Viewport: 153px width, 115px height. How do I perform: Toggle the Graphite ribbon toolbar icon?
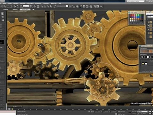[x=81, y=6]
